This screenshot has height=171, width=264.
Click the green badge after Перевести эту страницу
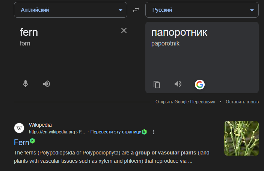144,132
